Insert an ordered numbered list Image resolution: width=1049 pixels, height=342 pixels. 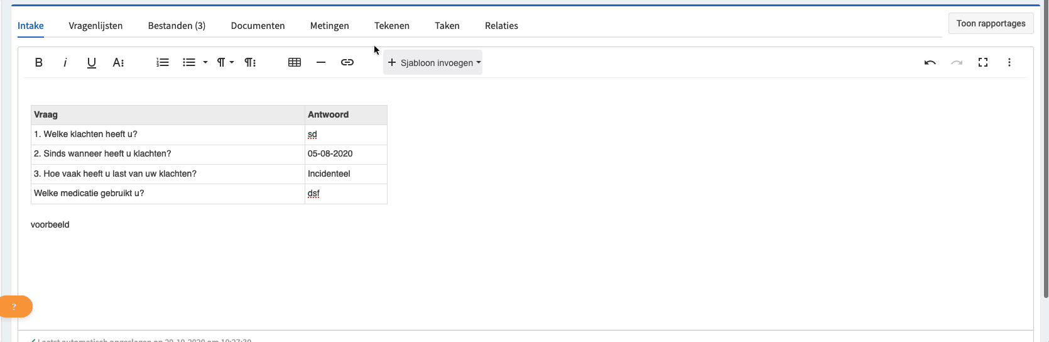[163, 62]
